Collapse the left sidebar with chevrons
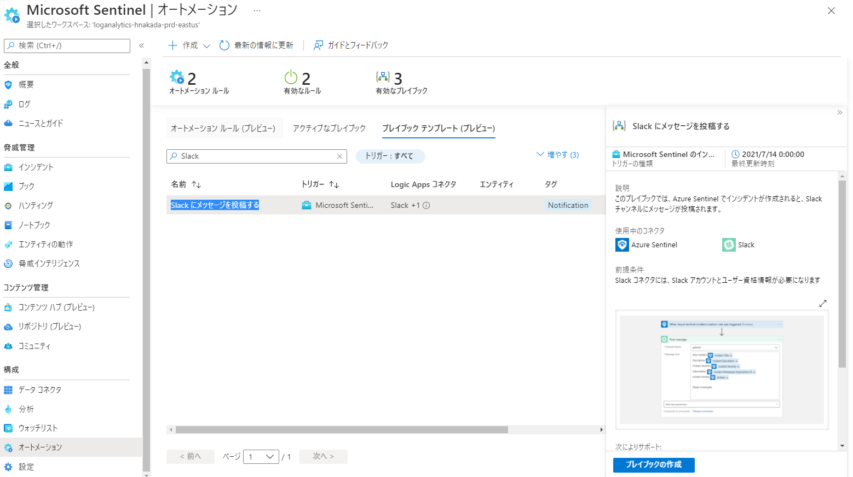This screenshot has height=477, width=853. pyautogui.click(x=142, y=46)
